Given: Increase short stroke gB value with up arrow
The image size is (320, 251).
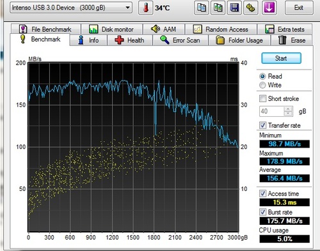Looking at the screenshot, I should [x=288, y=109].
